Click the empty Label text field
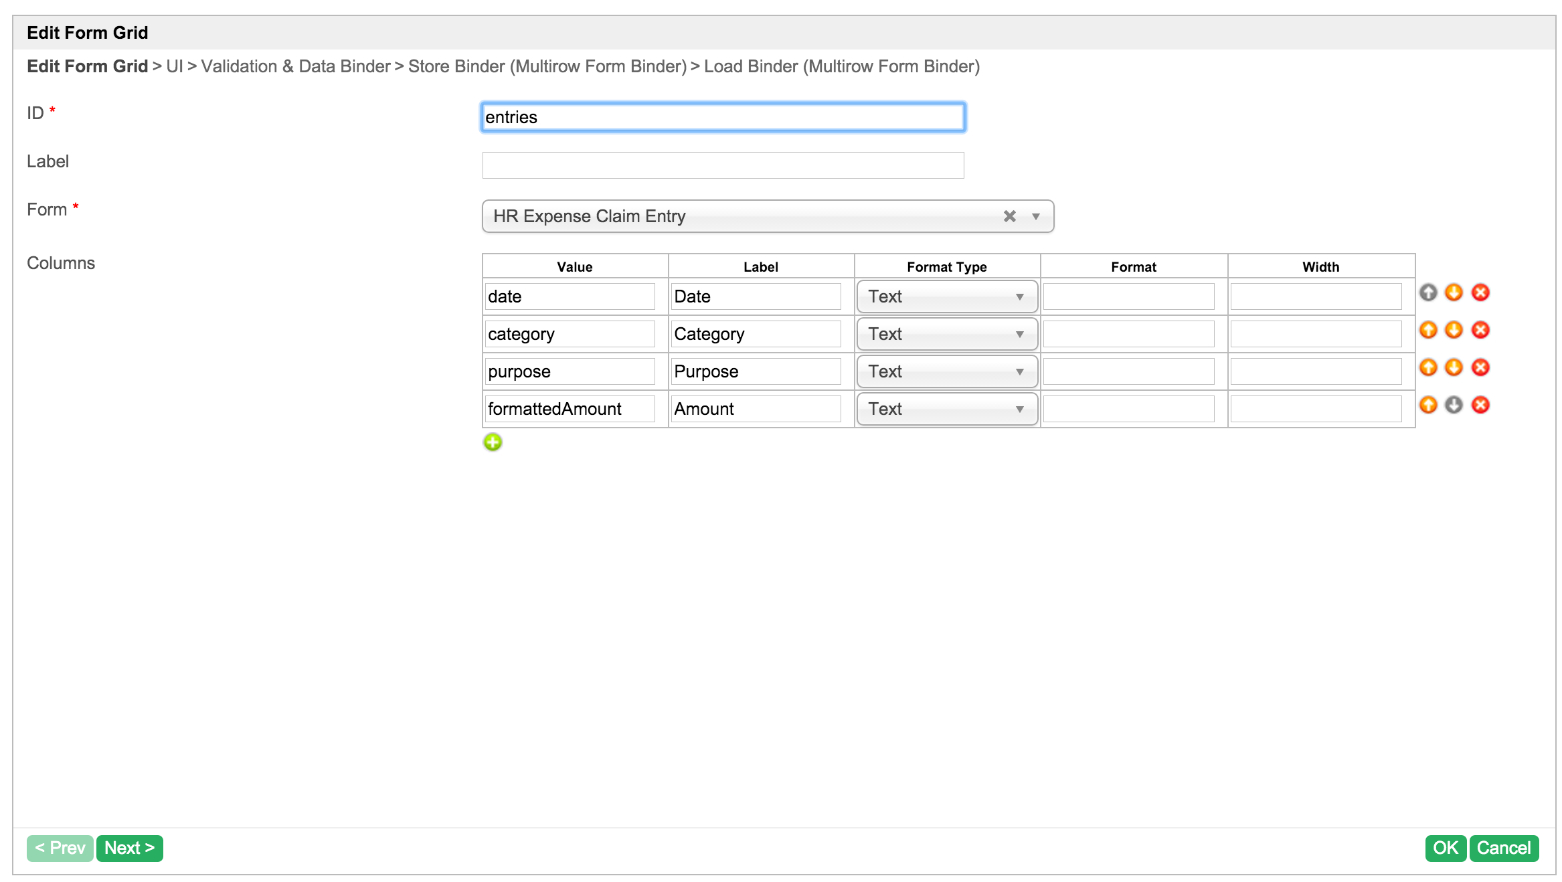This screenshot has width=1562, height=882. point(723,165)
